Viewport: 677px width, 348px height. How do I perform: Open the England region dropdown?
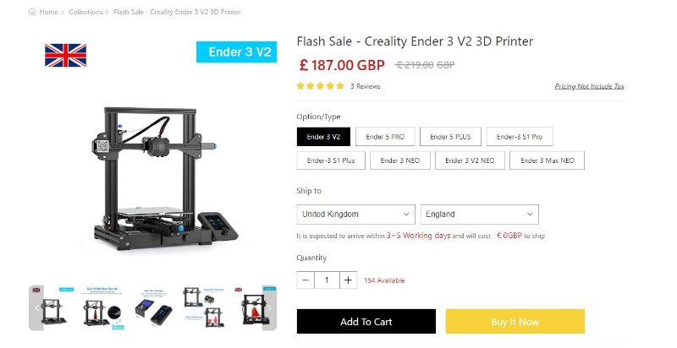(x=480, y=214)
